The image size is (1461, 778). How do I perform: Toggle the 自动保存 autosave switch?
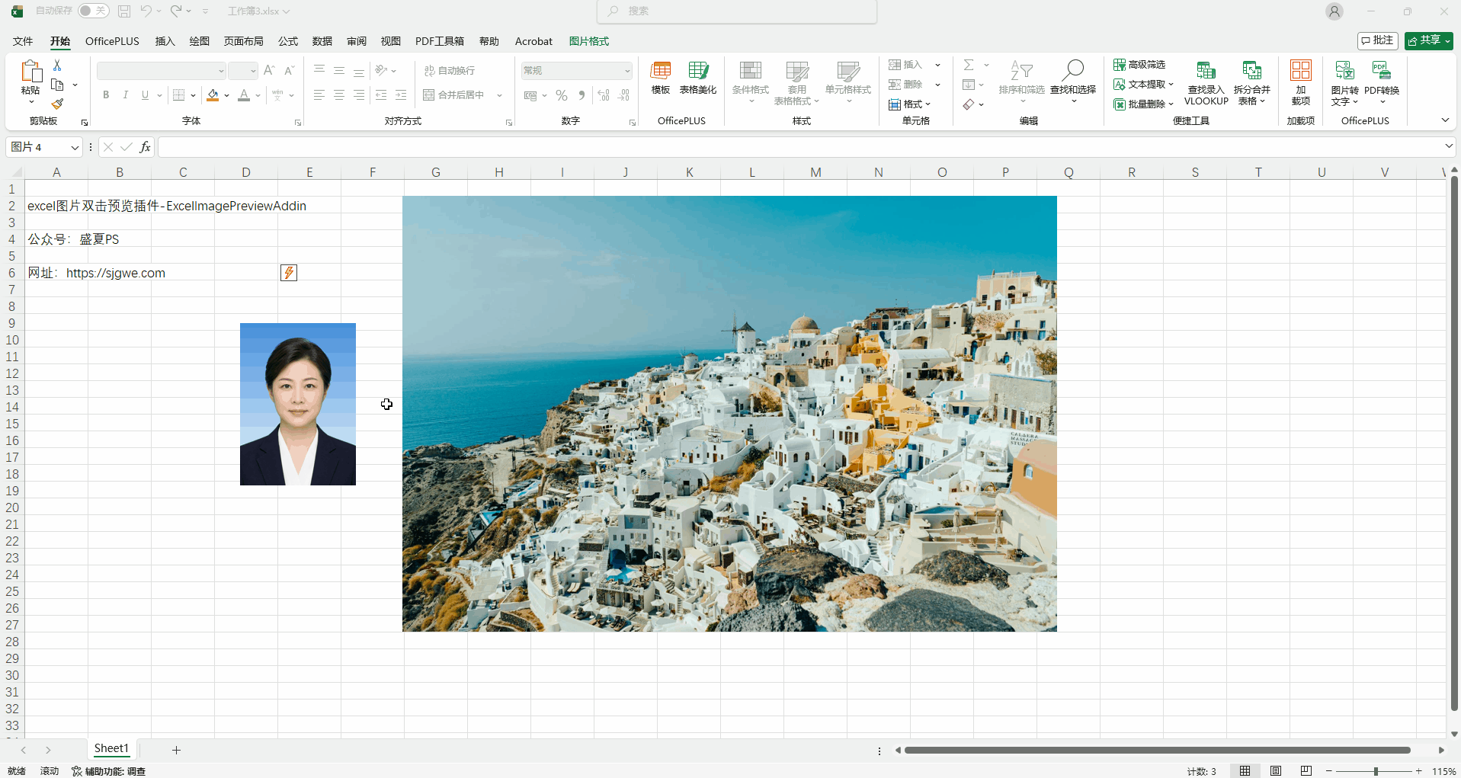93,11
